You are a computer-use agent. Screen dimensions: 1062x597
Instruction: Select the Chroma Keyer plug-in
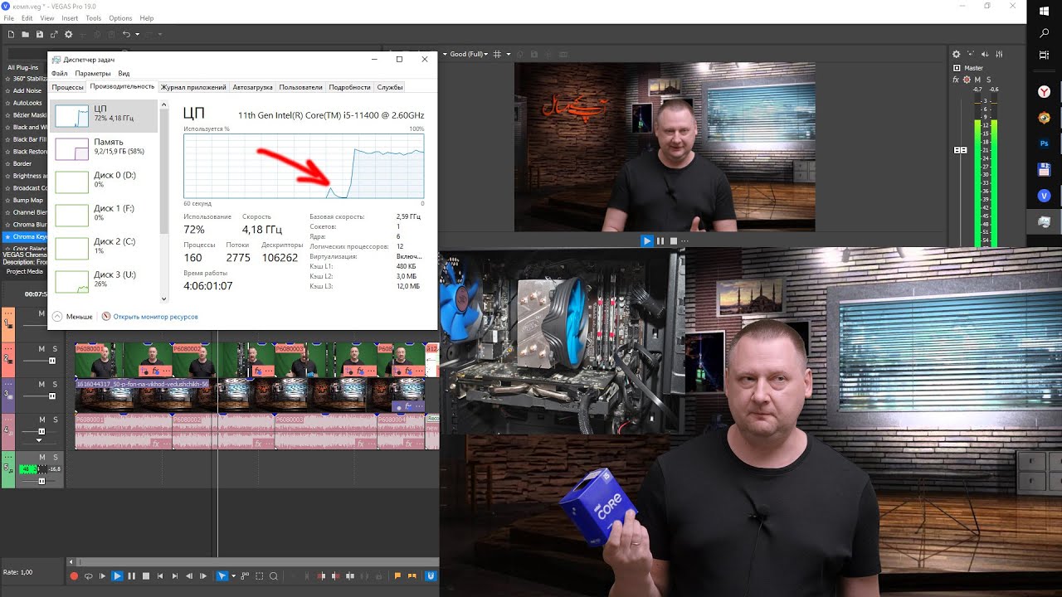(25, 236)
